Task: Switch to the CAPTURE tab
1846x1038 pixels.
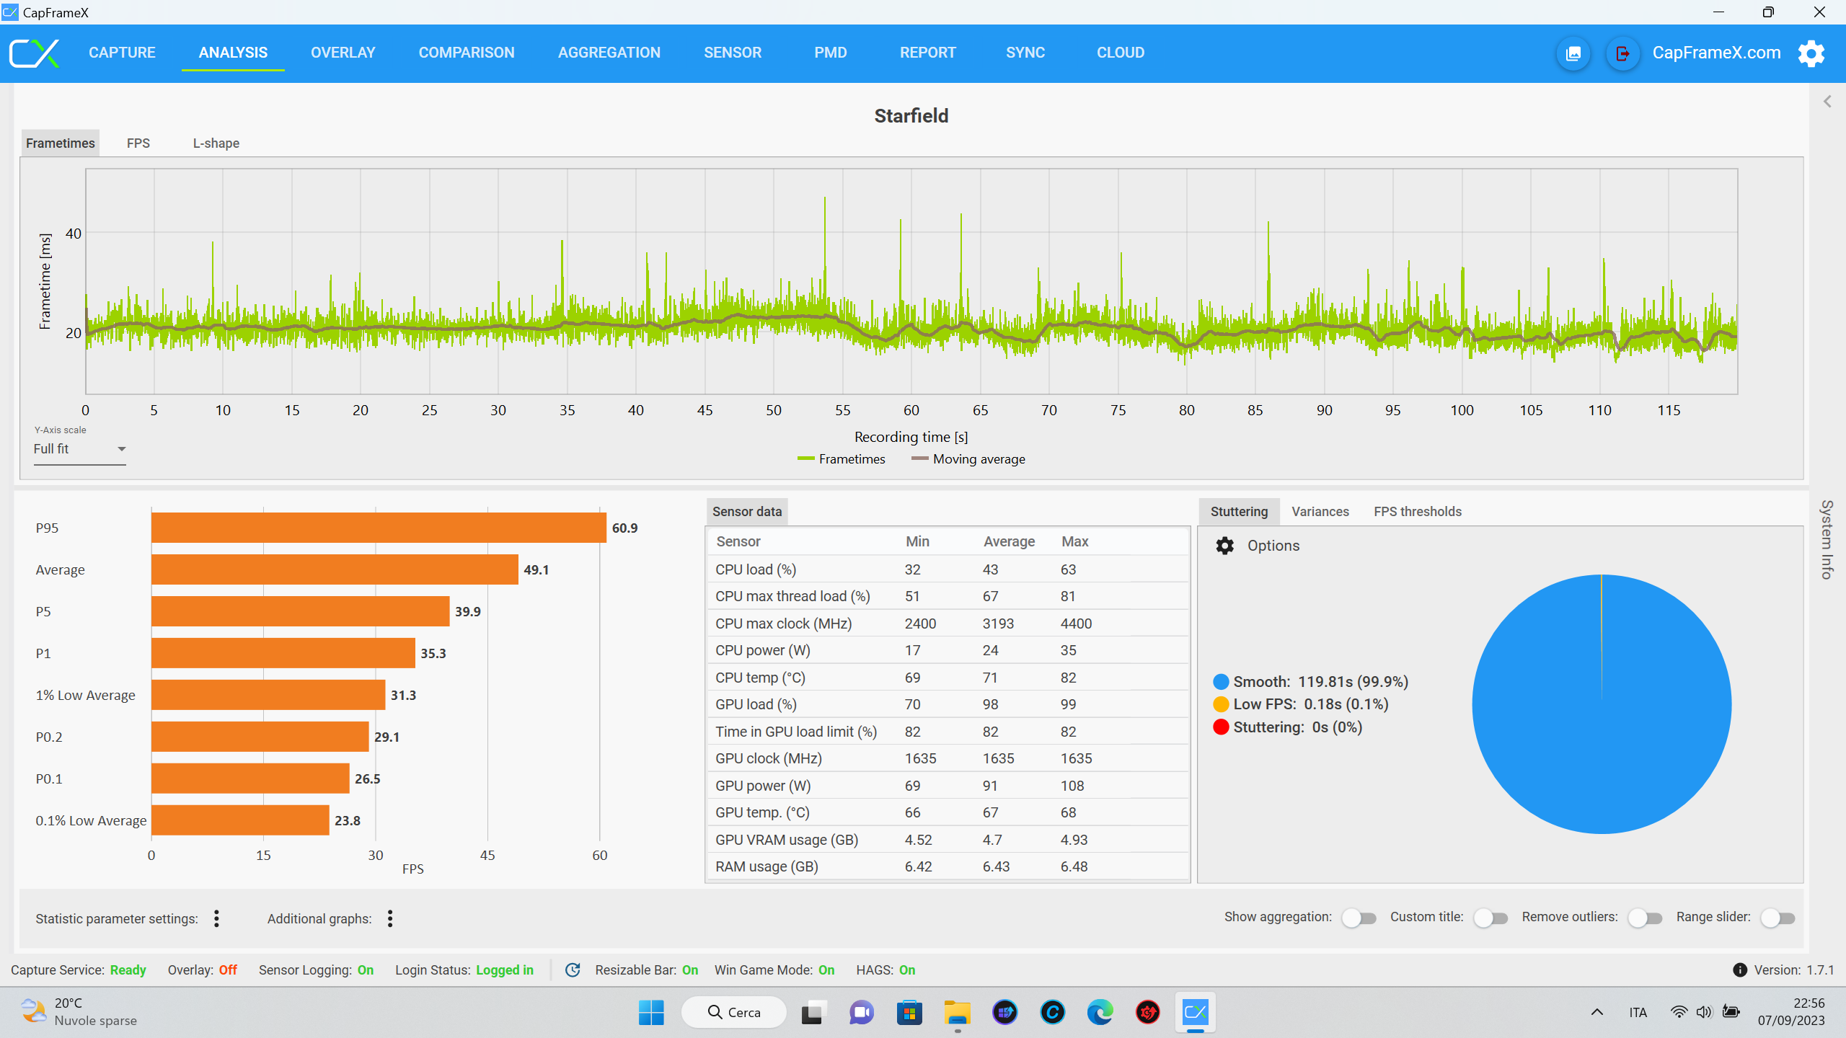Action: click(x=122, y=53)
